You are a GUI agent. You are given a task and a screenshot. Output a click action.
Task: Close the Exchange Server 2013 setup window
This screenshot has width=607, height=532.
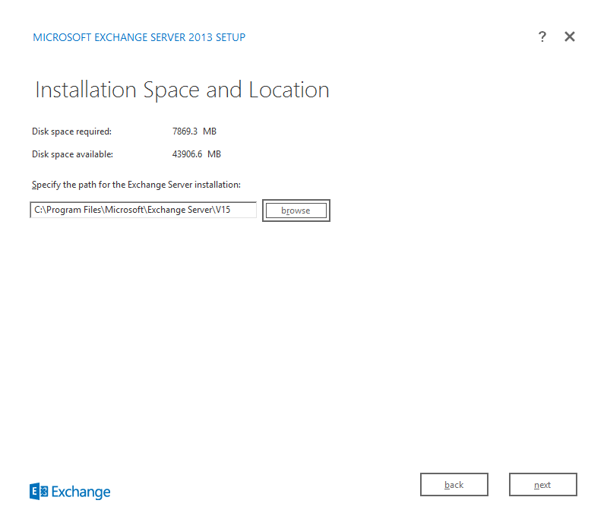click(x=570, y=36)
